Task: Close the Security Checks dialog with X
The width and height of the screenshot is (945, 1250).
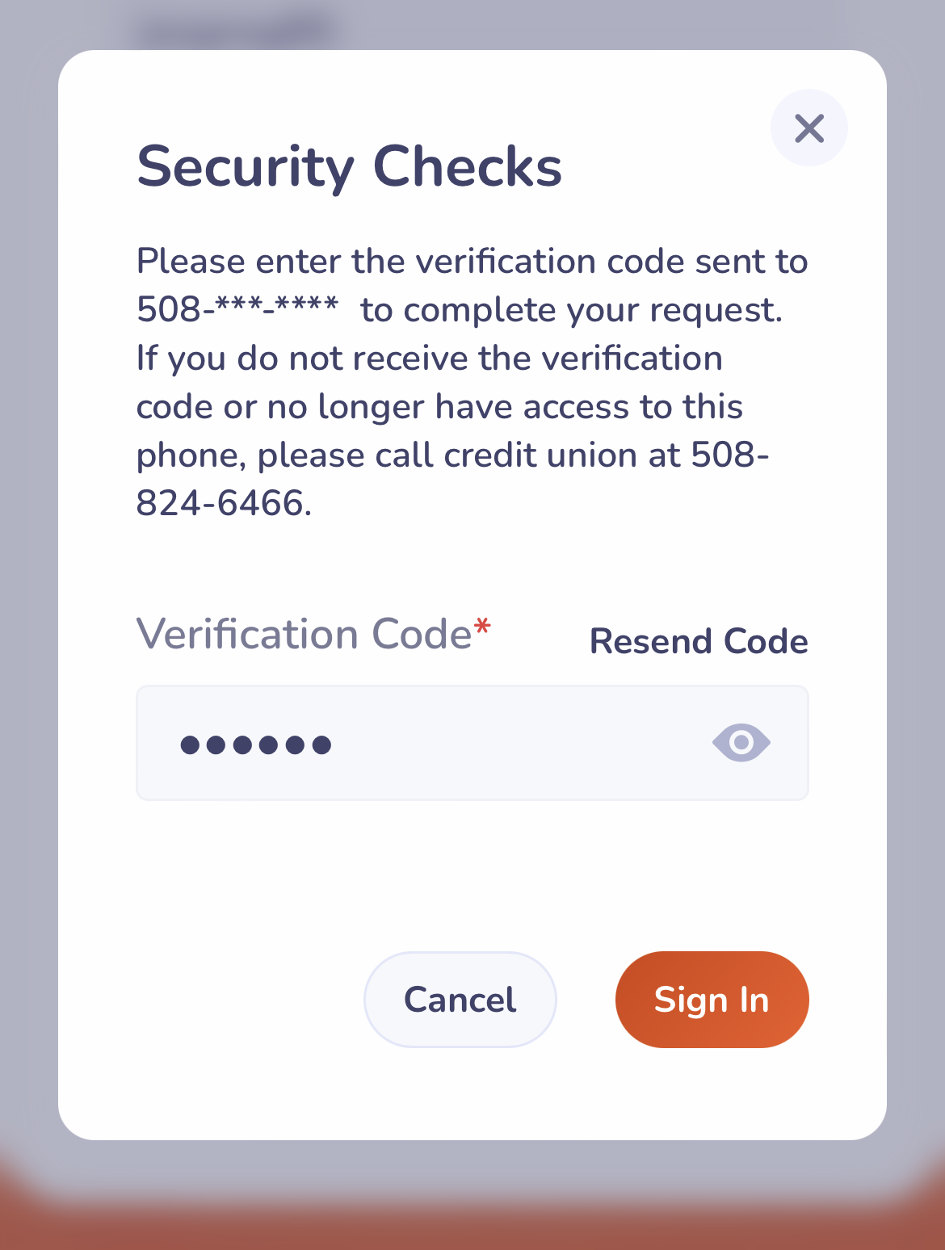Action: (808, 128)
